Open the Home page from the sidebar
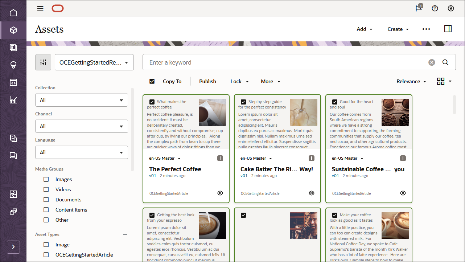 click(x=13, y=12)
